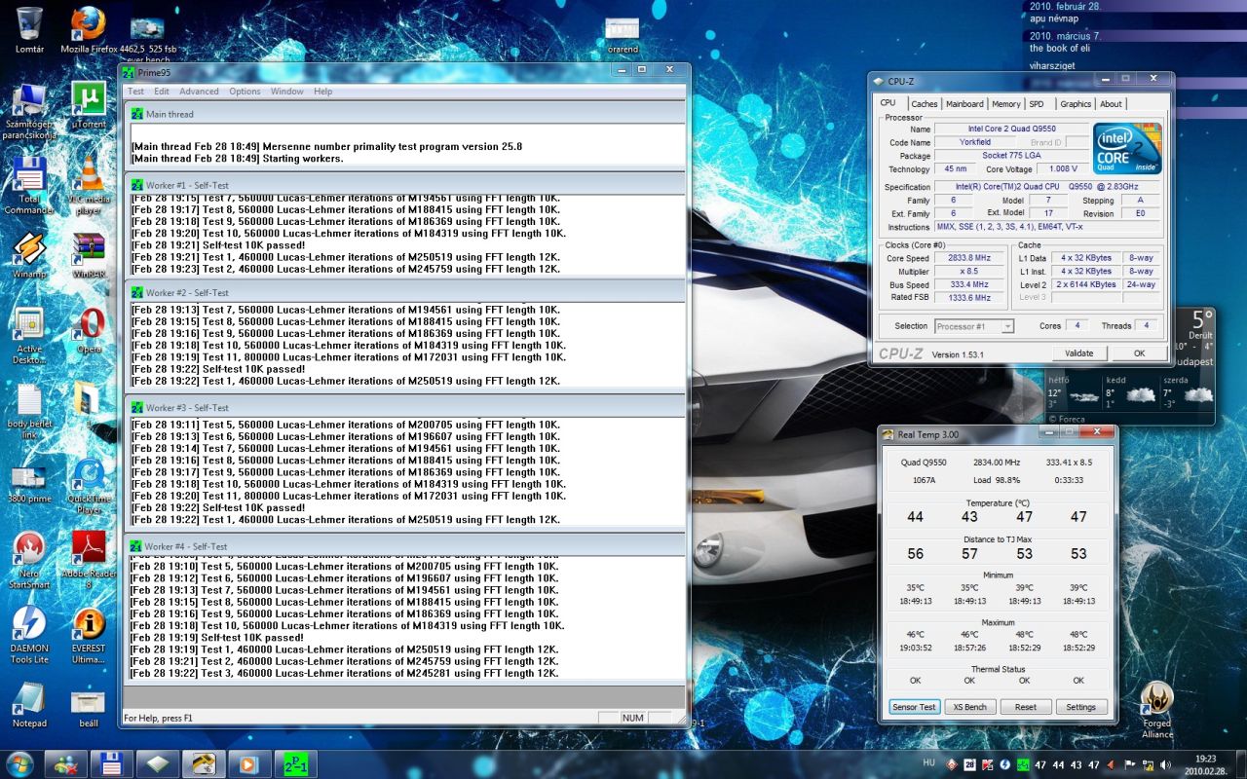Switch to the Mainboard tab in CPU-Z

pos(964,104)
